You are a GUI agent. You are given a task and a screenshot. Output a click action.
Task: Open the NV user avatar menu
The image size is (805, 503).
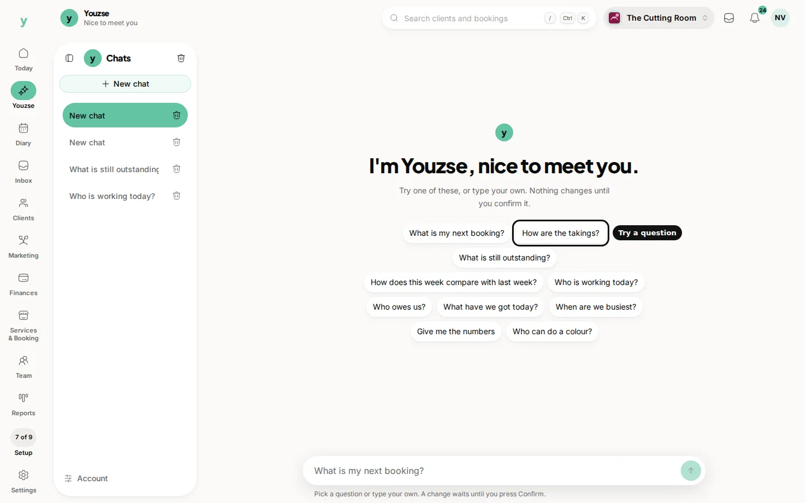780,18
